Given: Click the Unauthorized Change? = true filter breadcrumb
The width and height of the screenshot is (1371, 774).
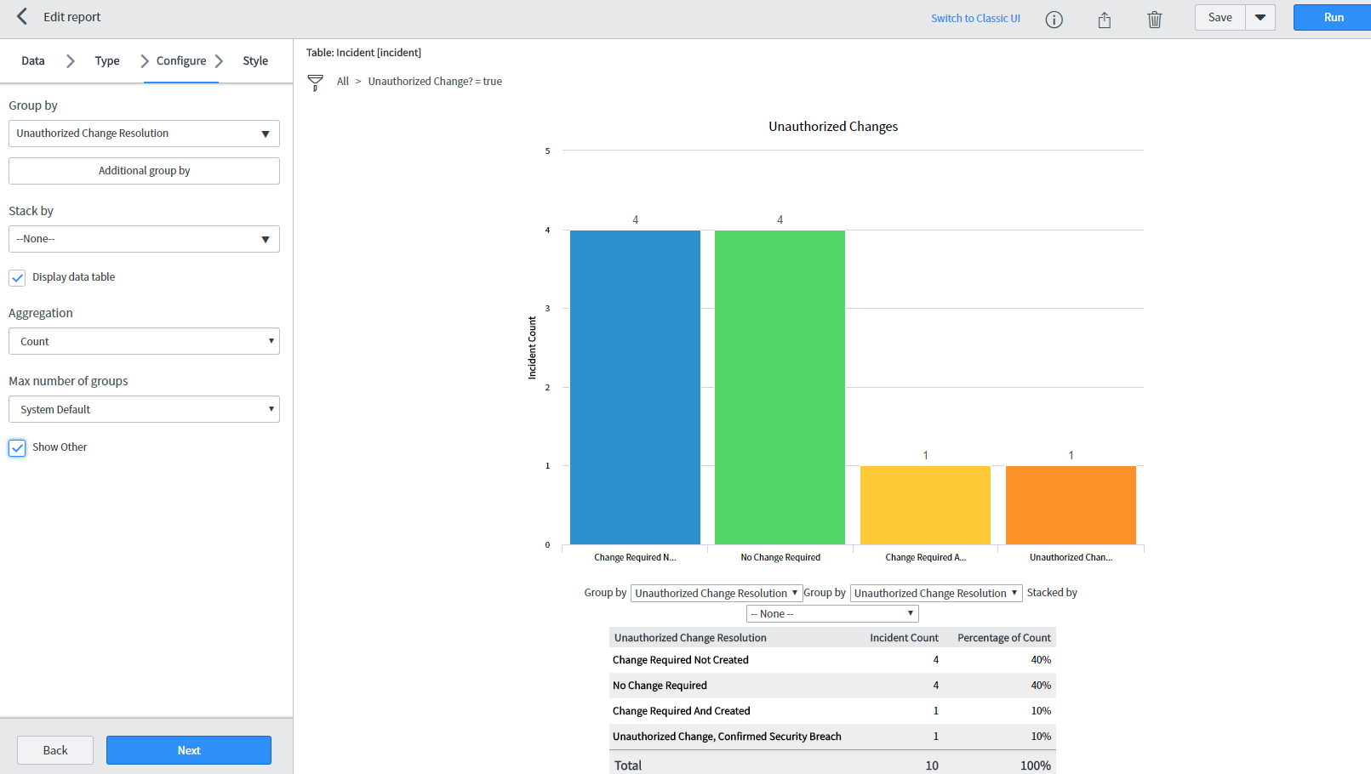Looking at the screenshot, I should click(435, 82).
